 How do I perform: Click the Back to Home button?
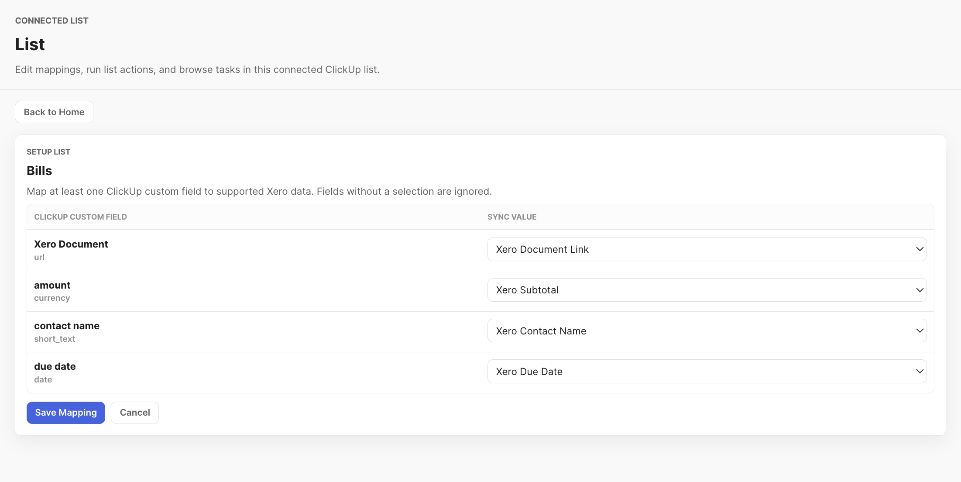[x=54, y=112]
